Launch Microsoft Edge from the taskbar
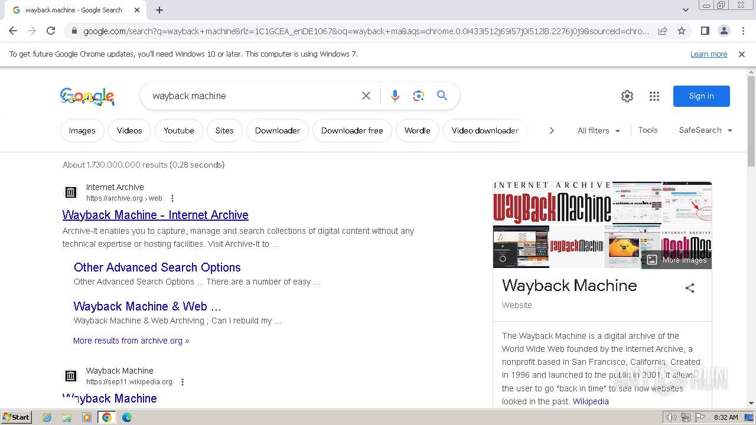 click(126, 417)
